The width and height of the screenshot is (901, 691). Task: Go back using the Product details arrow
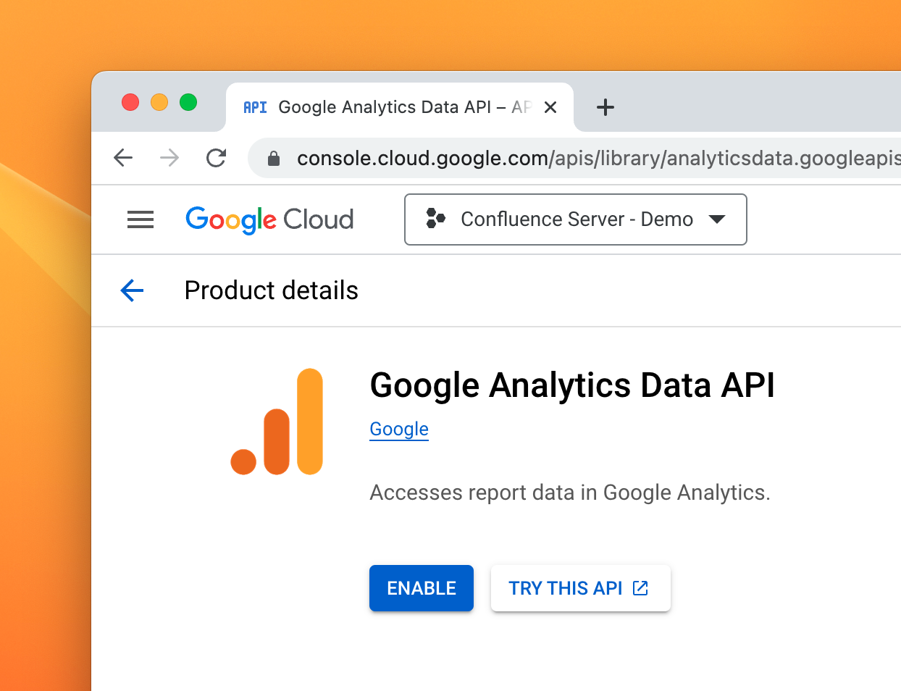coord(132,290)
